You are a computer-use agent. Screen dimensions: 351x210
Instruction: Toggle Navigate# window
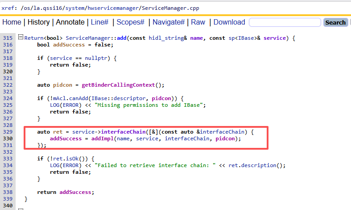click(x=169, y=22)
